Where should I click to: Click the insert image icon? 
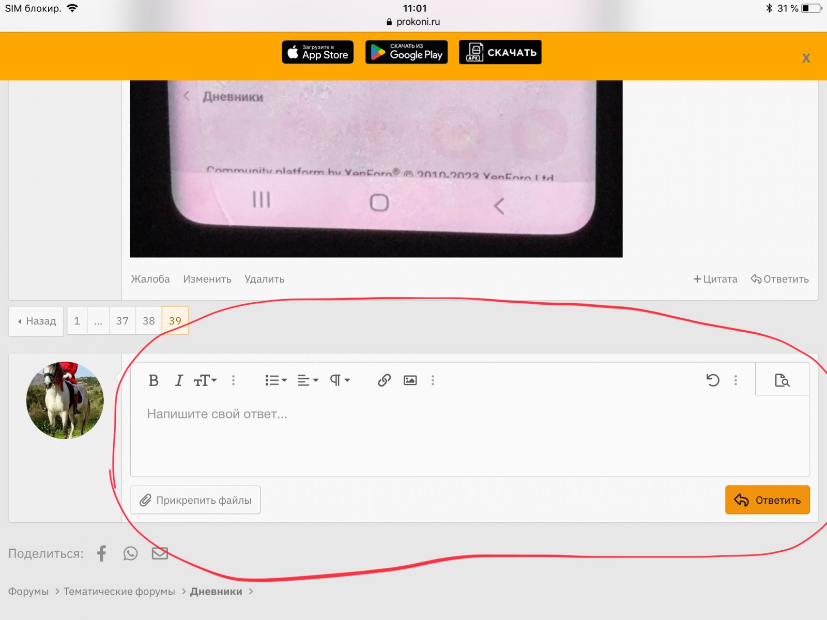(x=410, y=381)
